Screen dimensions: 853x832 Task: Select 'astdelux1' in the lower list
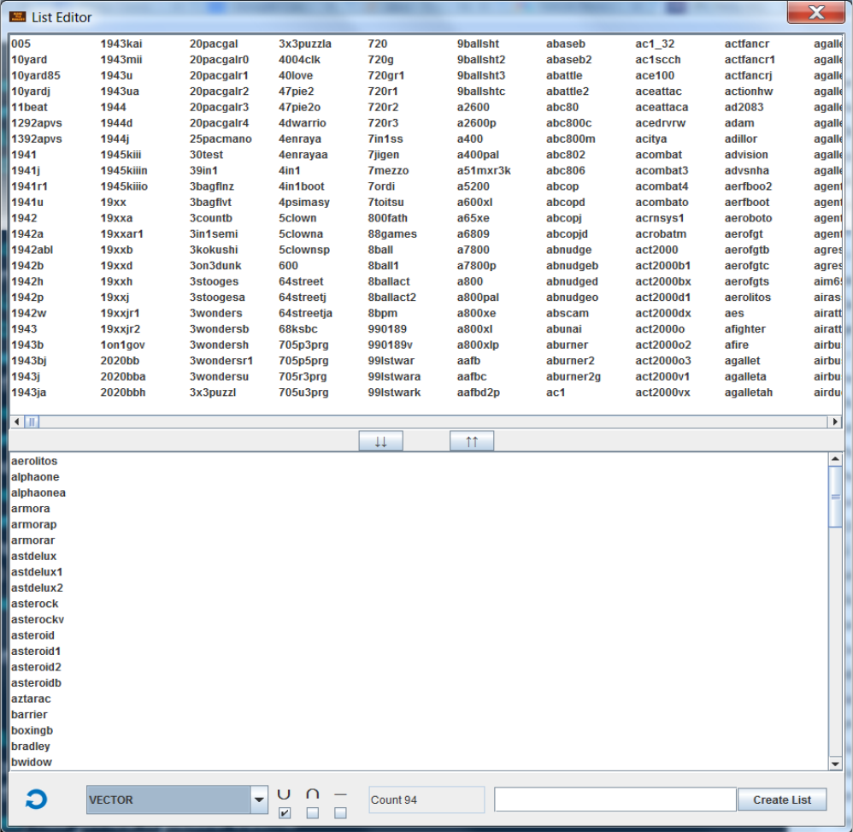[37, 572]
